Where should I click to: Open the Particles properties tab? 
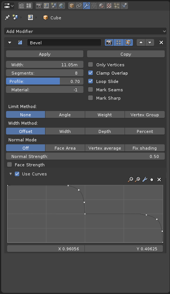116,6
